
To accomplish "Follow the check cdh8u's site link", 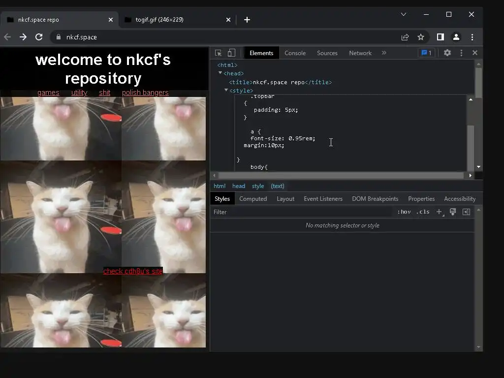I will pyautogui.click(x=133, y=271).
